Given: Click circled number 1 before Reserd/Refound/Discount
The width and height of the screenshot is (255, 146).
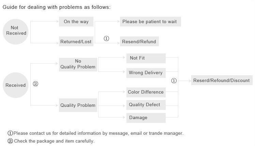Looking at the screenshot, I should coord(174,81).
